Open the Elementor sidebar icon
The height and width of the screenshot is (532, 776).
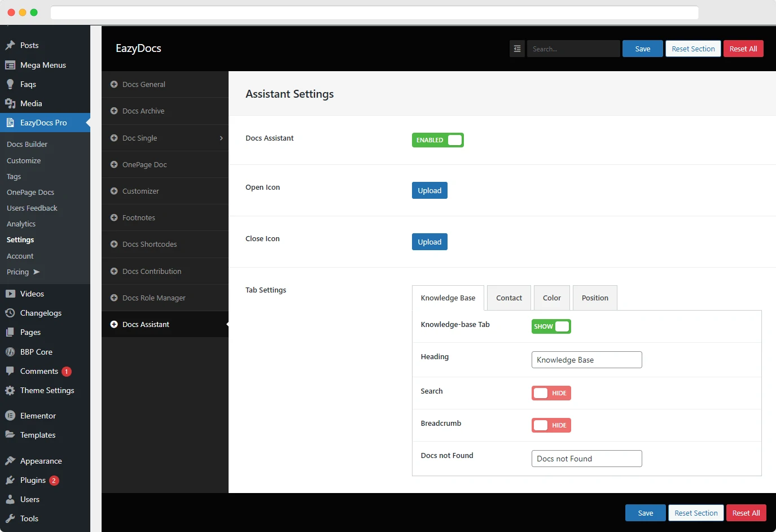click(11, 416)
